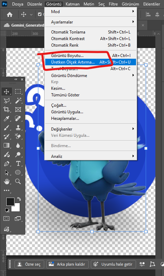Select the Frame tool
This screenshot has width=164, height=276.
(x=18, y=110)
